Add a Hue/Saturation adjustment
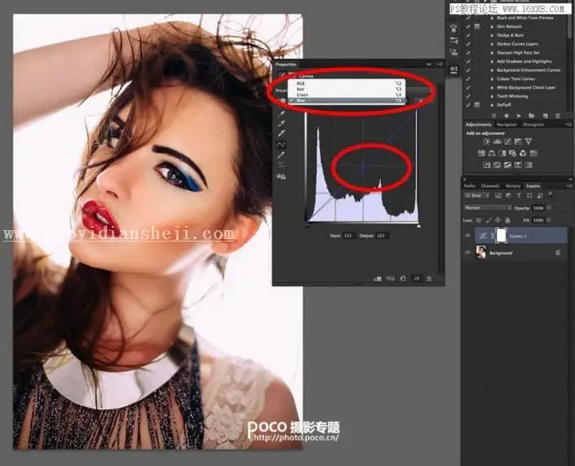575x466 pixels. [x=481, y=153]
